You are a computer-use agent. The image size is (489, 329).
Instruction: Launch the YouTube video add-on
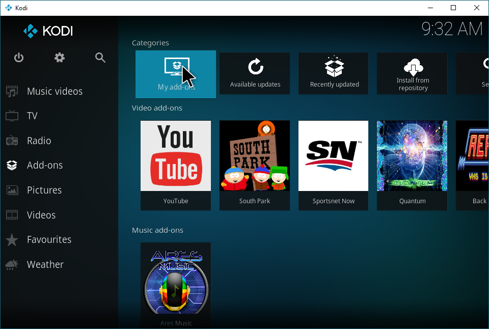click(176, 165)
